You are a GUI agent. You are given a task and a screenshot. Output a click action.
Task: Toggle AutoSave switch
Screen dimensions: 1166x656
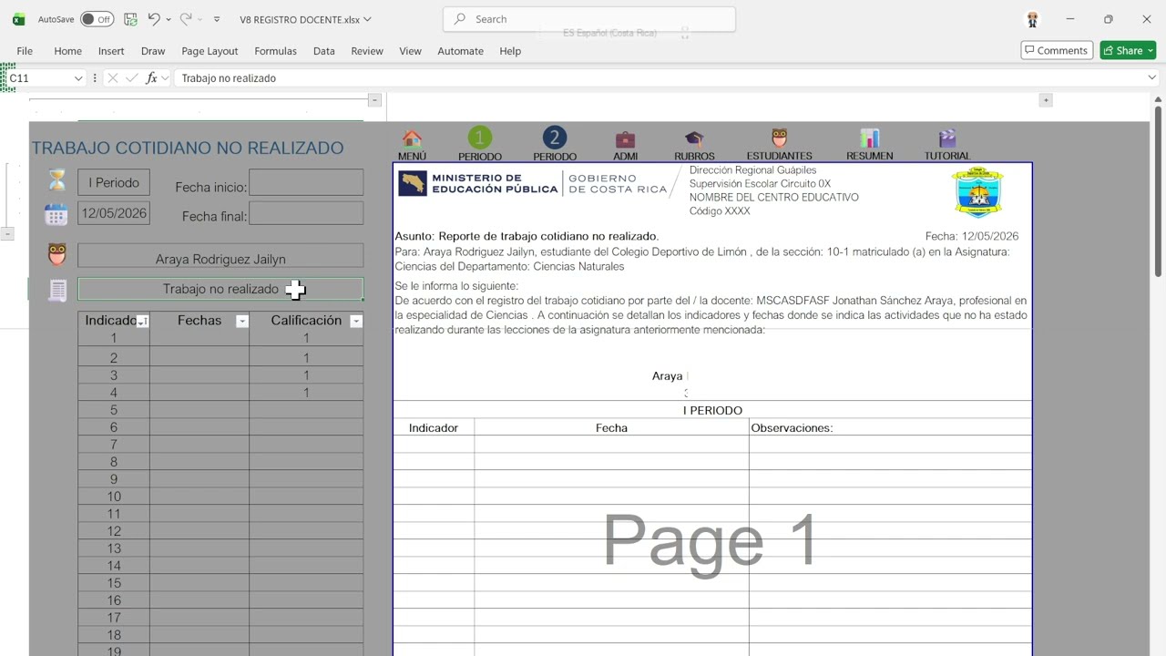97,19
